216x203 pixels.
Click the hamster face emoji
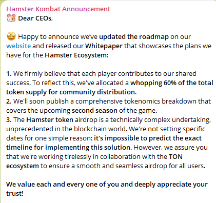11,18
